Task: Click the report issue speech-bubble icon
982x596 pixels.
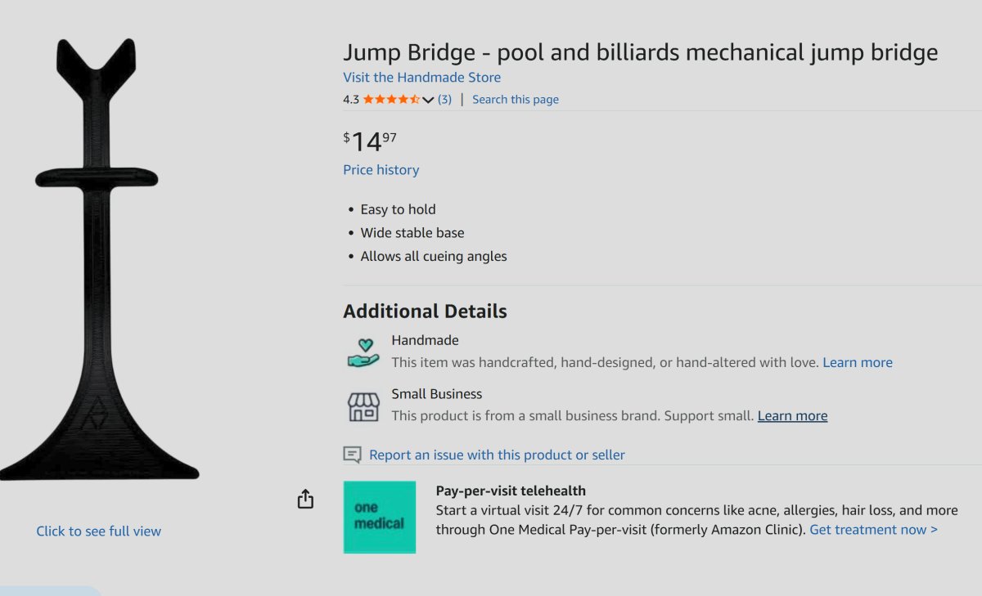Action: (352, 455)
